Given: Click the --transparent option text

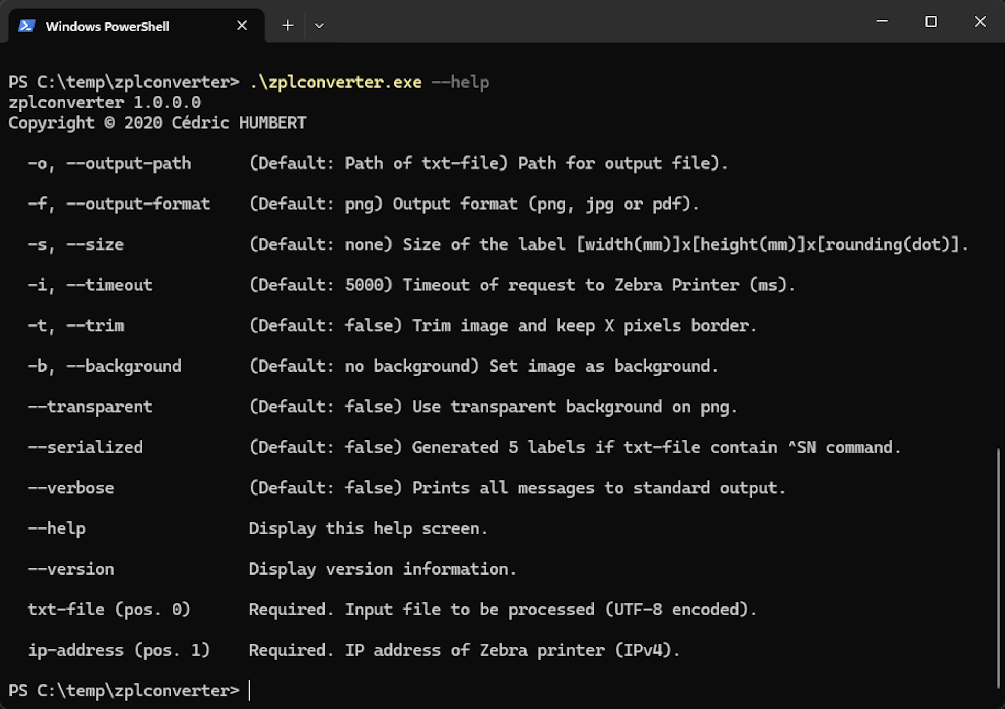Looking at the screenshot, I should [90, 407].
